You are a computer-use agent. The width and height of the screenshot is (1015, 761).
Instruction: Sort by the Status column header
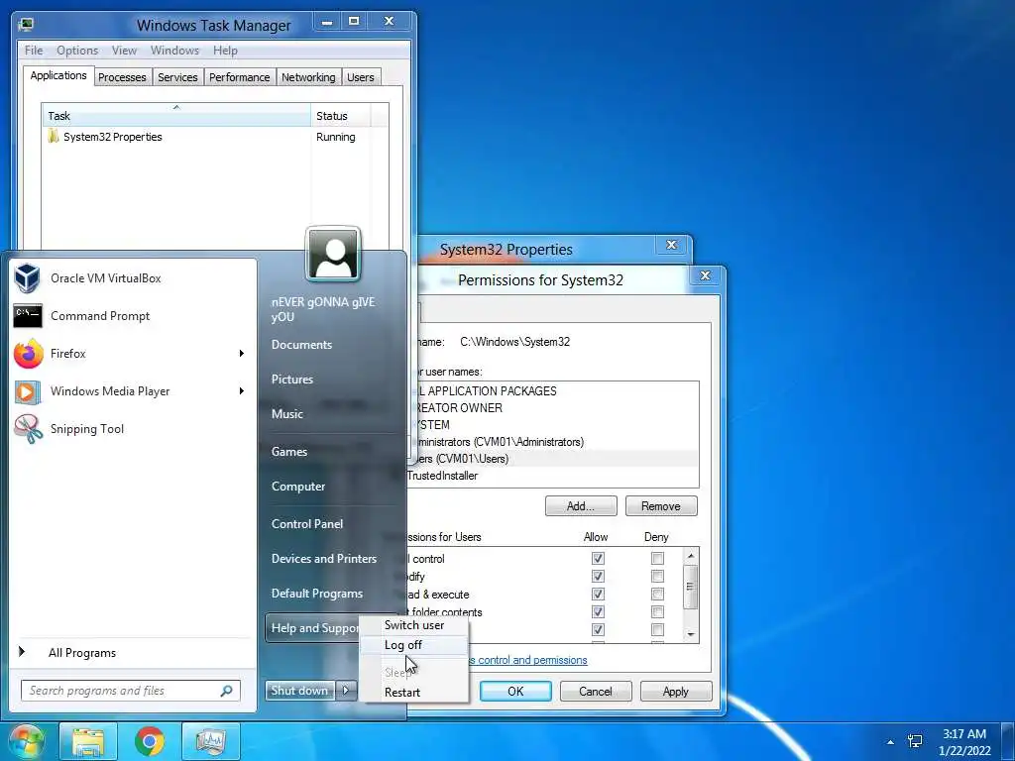click(x=340, y=116)
